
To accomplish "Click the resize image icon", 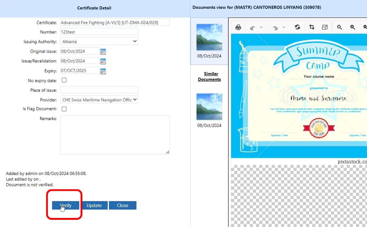I will coord(325,27).
